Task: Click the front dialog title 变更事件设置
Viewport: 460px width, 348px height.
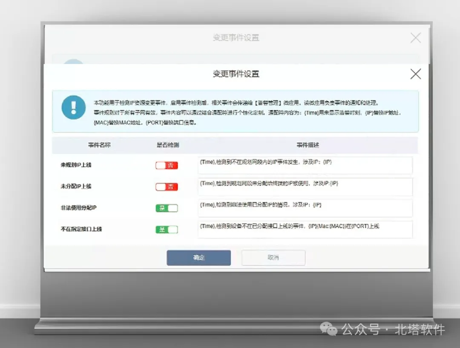Action: coord(236,74)
